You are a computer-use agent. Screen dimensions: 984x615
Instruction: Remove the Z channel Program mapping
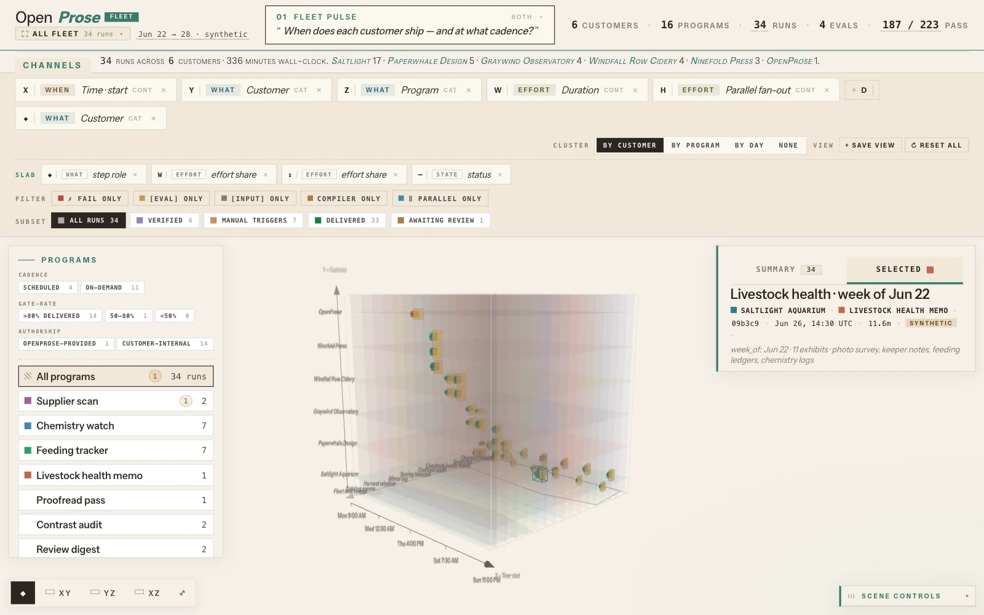tap(469, 90)
